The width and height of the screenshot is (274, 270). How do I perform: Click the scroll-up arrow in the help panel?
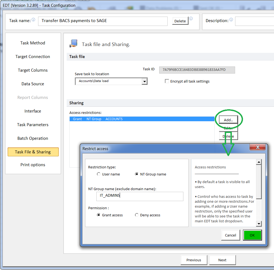(x=259, y=162)
